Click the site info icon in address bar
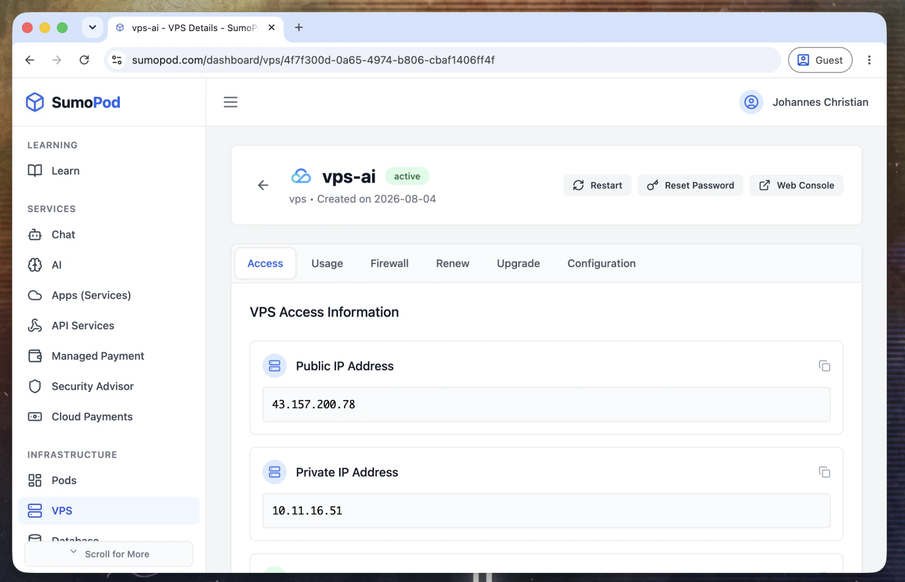 pos(117,60)
